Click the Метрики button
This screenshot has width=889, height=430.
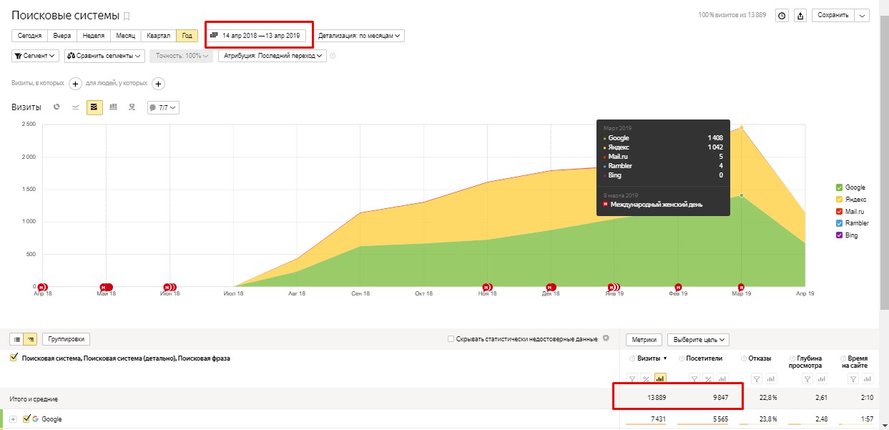(644, 339)
